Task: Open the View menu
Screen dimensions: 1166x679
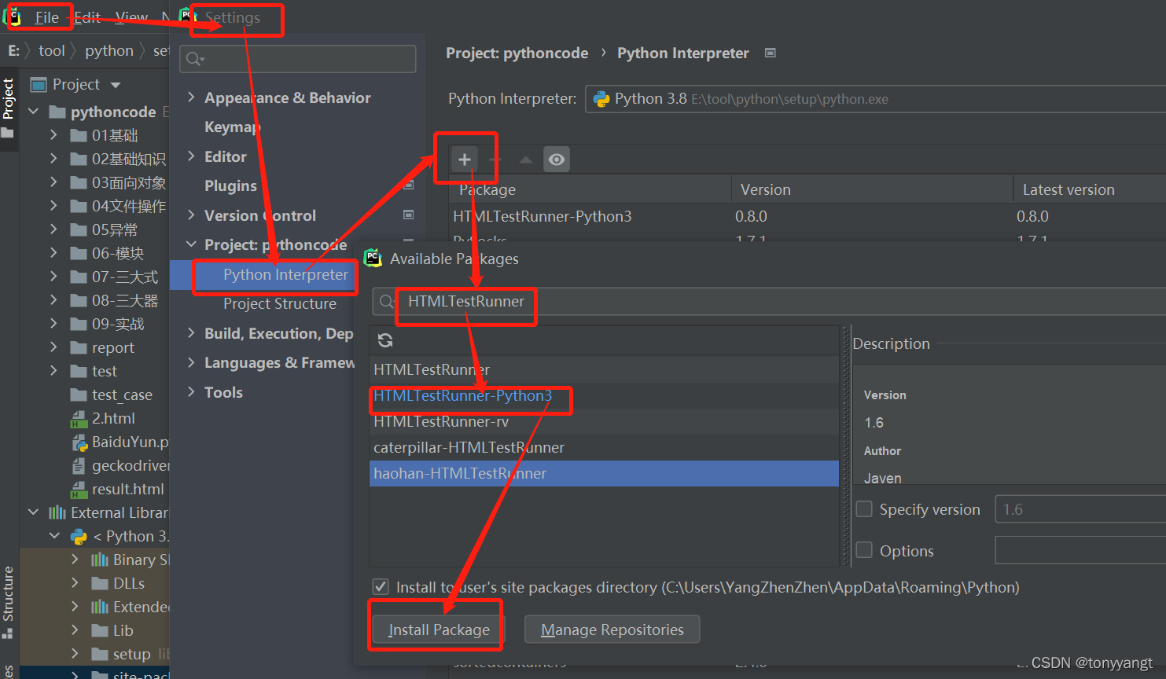Action: (131, 17)
